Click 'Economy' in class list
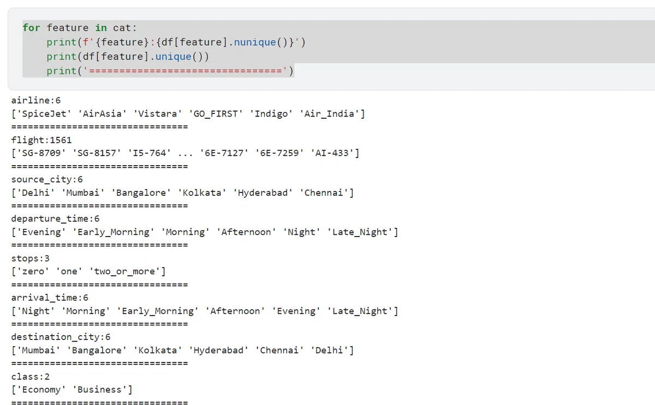 pos(41,390)
